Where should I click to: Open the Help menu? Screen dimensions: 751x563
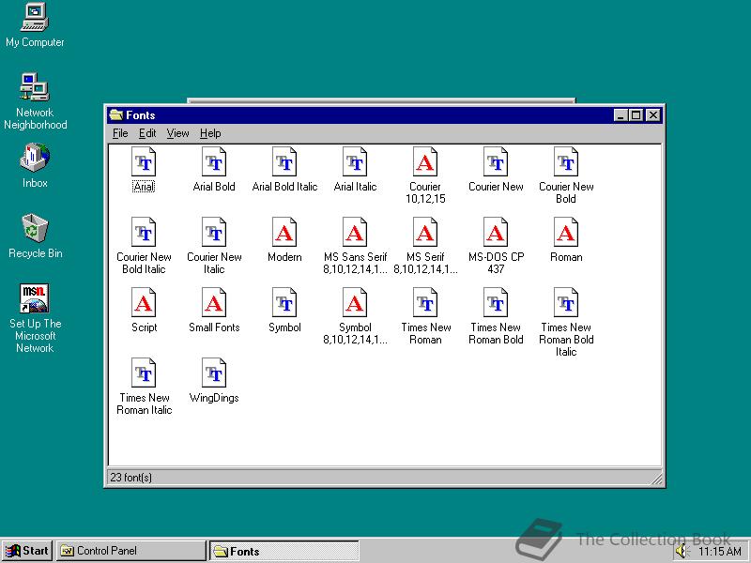[210, 133]
